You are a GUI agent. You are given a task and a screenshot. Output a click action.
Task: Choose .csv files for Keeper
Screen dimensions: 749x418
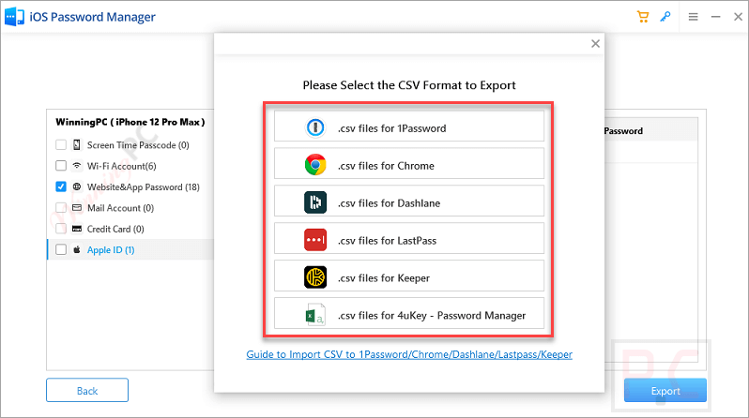(x=409, y=276)
